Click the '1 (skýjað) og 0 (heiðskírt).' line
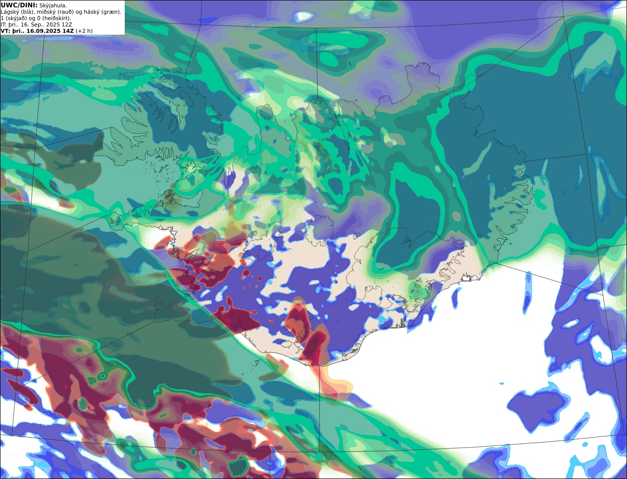The height and width of the screenshot is (479, 627). pos(36,18)
